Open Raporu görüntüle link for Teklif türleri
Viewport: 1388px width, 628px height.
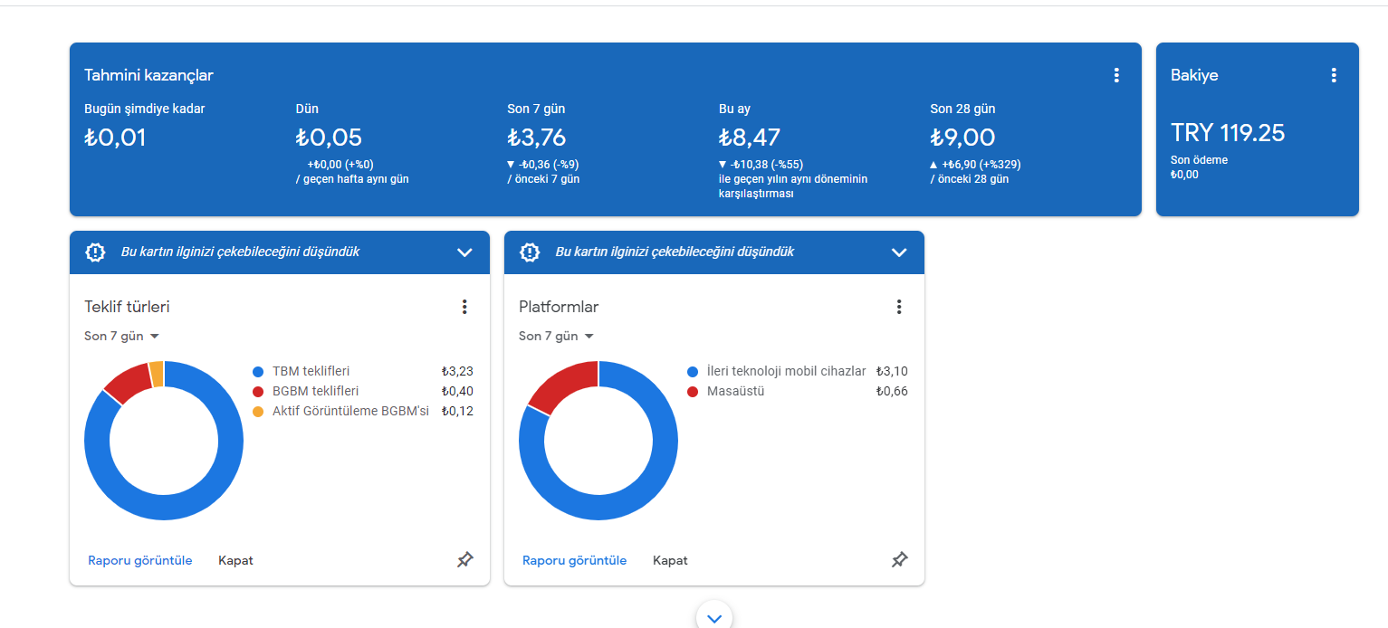click(x=140, y=560)
